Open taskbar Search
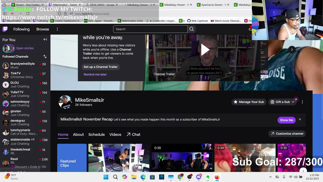The image size is (323, 182). coord(115,177)
